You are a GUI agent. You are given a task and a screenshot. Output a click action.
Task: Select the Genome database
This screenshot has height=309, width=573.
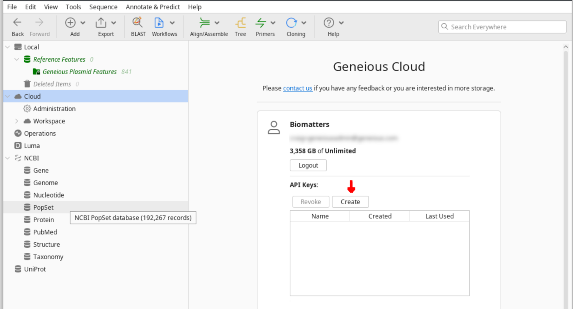(45, 183)
